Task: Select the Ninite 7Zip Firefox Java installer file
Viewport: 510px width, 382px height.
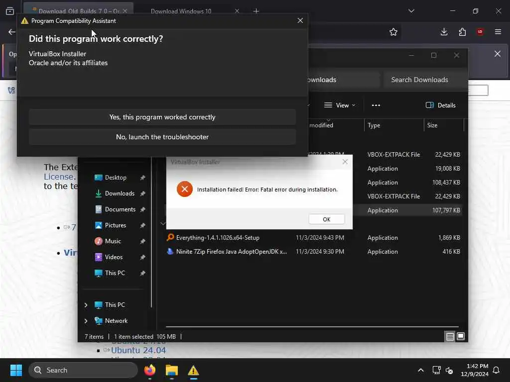Action: tap(231, 252)
